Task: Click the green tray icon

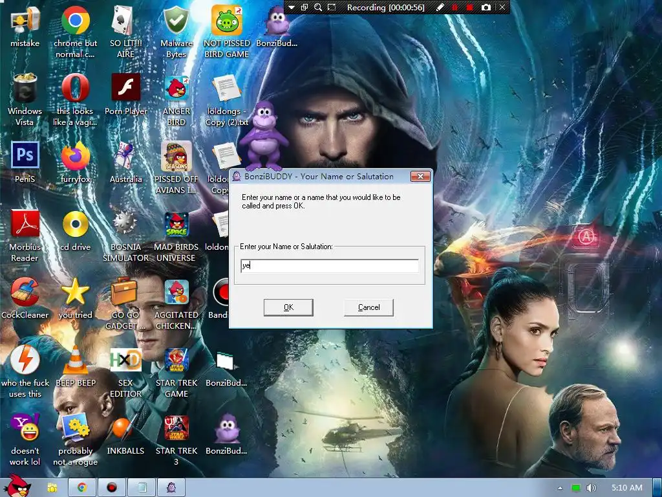Action: [x=575, y=488]
